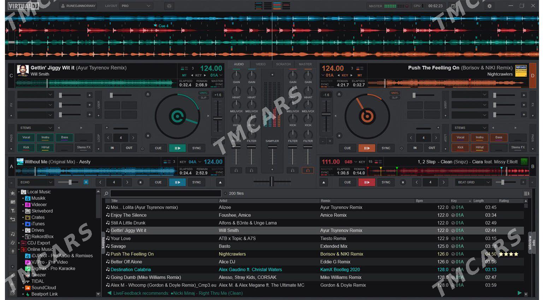
Task: Open the first FX slot dropdown on deck C
Action: pos(35,95)
